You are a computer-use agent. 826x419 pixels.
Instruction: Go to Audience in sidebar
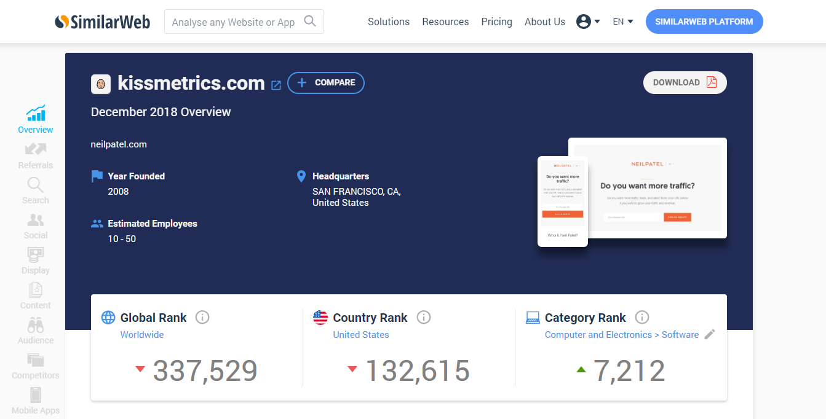click(x=36, y=331)
